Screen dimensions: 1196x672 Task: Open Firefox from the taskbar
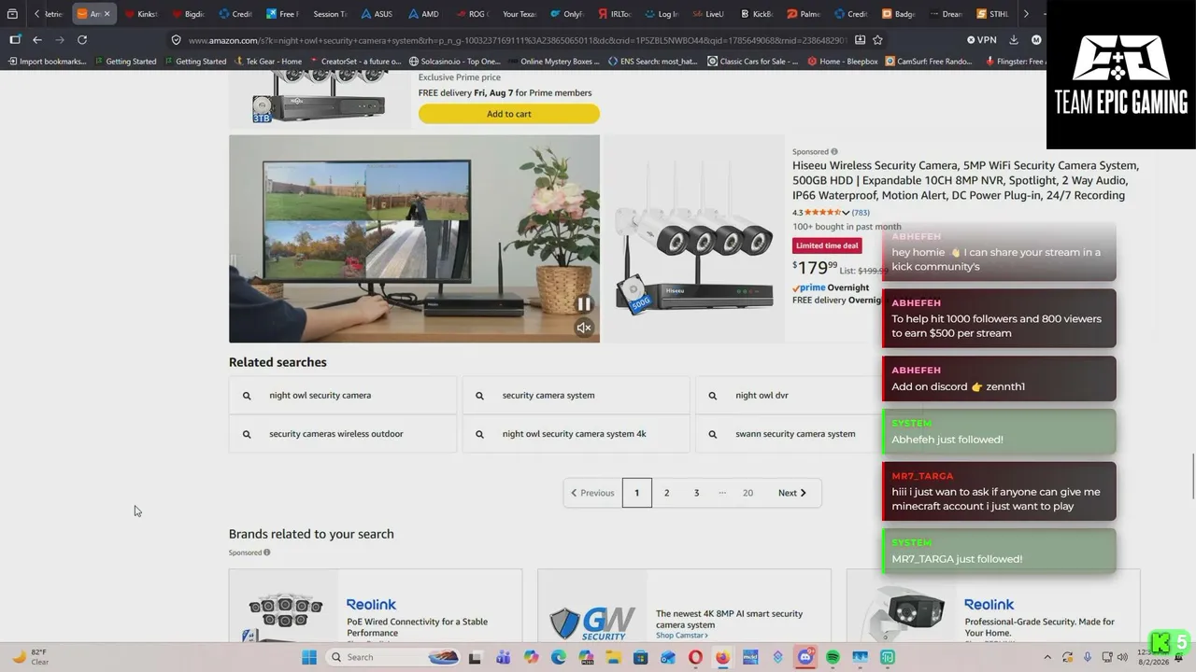click(722, 657)
